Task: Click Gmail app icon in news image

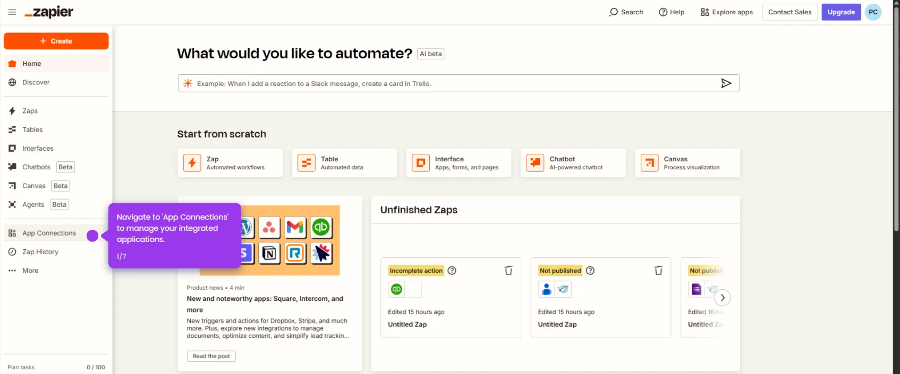Action: [x=295, y=228]
